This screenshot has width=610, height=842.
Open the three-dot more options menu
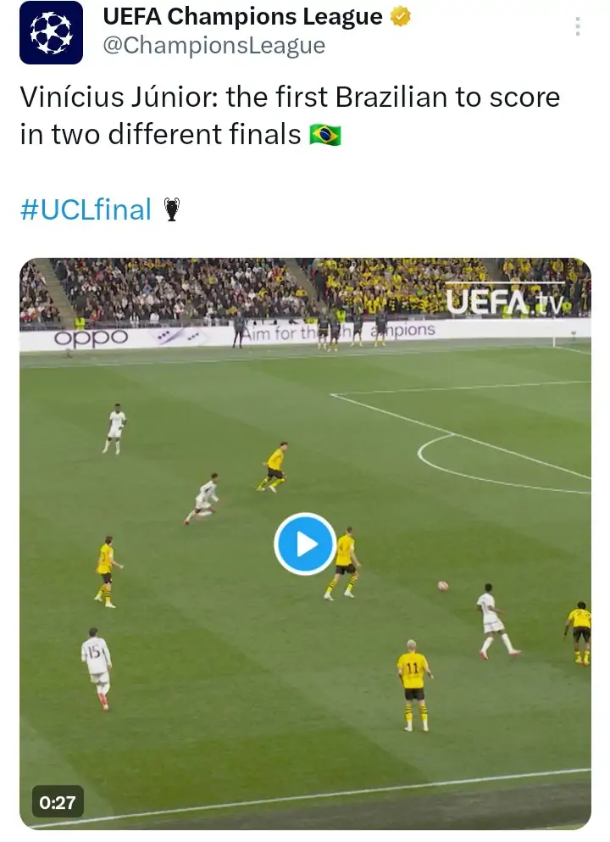click(578, 26)
